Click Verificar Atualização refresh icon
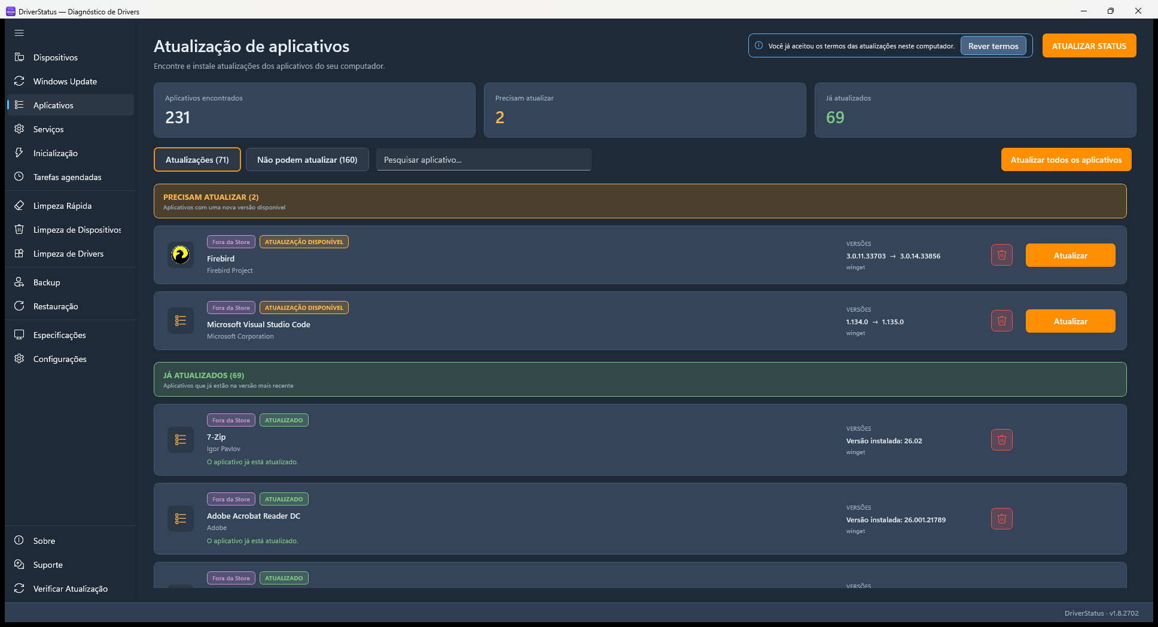The image size is (1158, 627). pos(19,589)
